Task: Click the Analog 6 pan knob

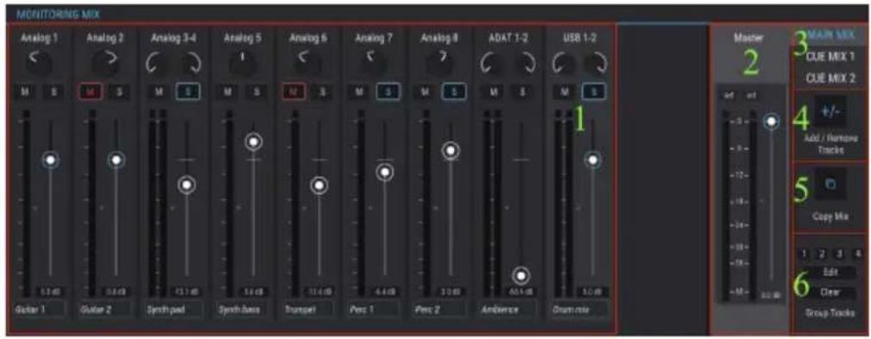Action: tap(307, 65)
